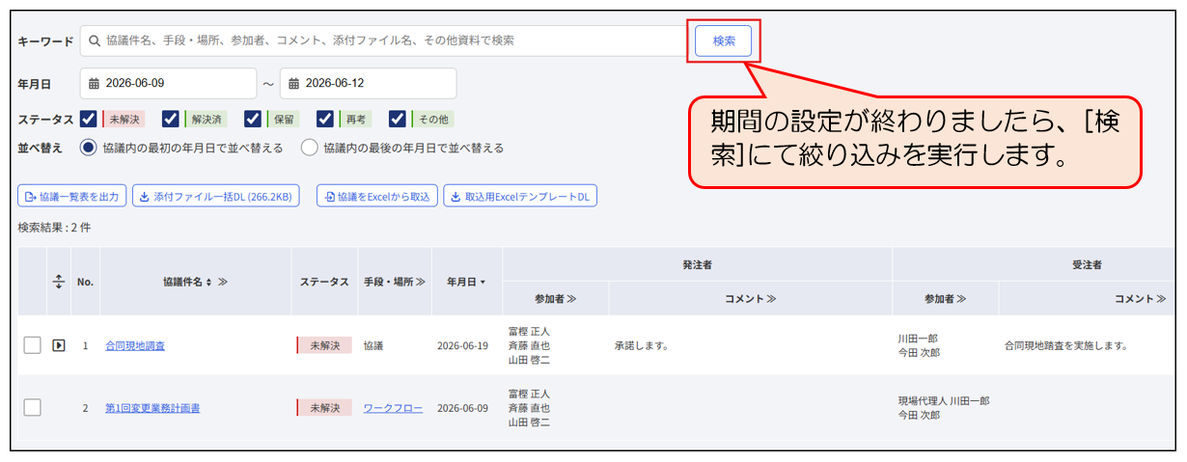Click the expand/collapse all rows icon in header

pyautogui.click(x=58, y=282)
